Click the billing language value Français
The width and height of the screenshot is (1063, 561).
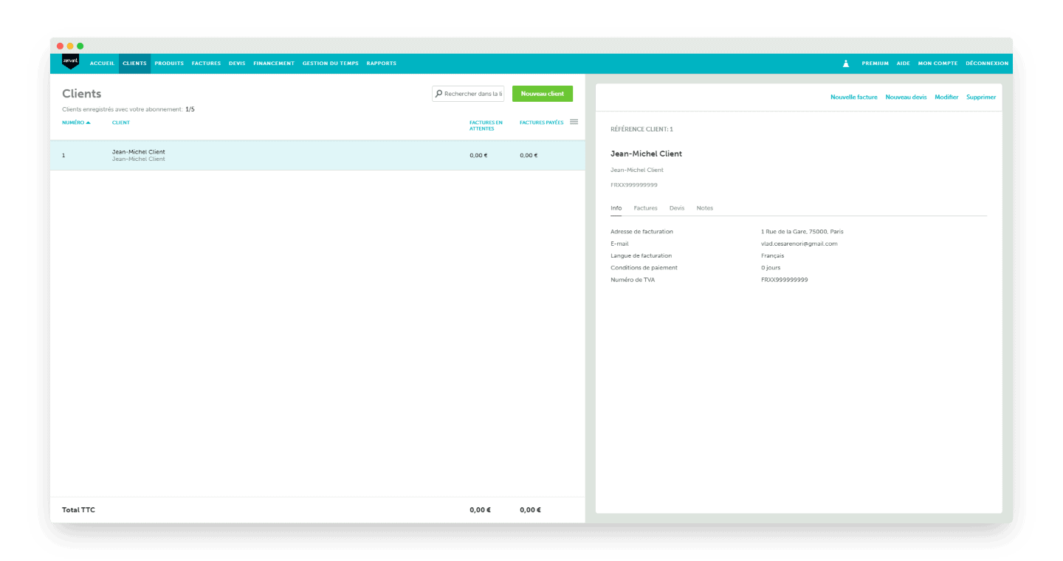coord(773,256)
